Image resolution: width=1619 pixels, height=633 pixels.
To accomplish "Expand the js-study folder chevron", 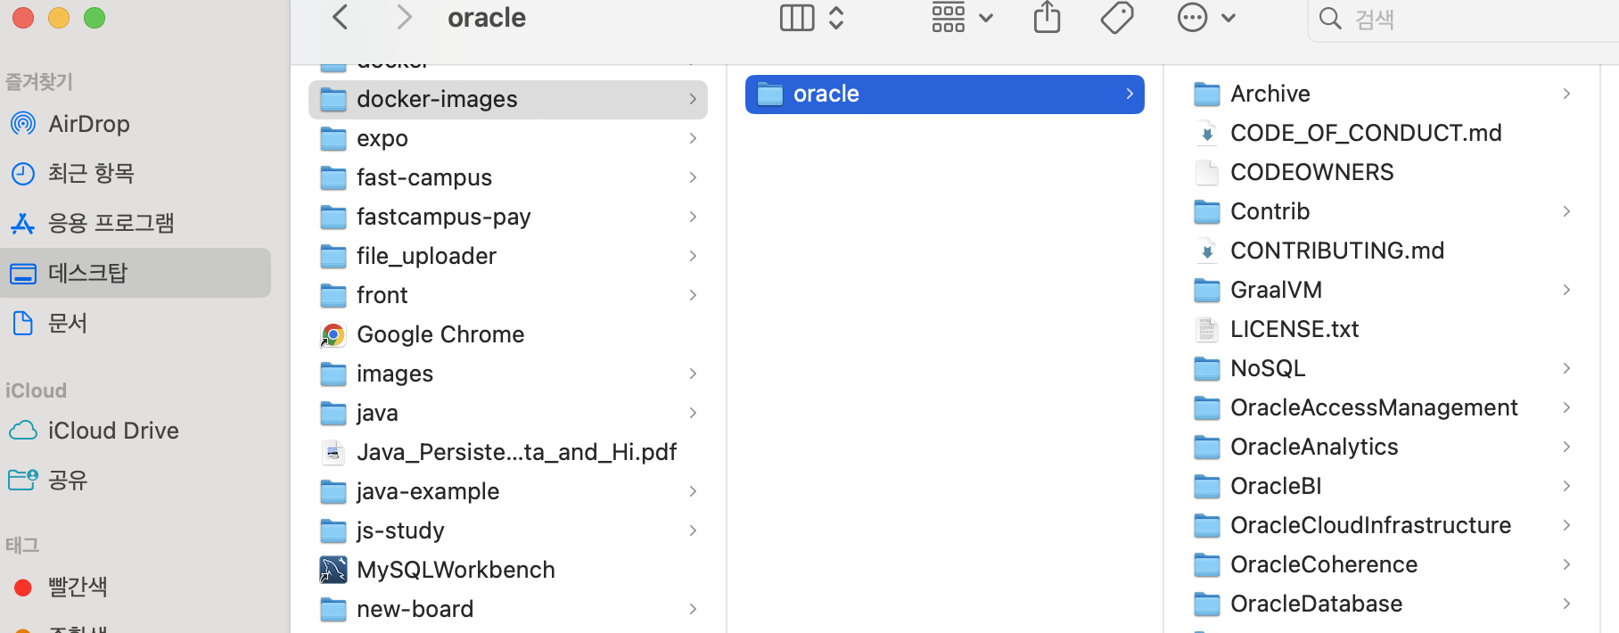I will click(693, 530).
